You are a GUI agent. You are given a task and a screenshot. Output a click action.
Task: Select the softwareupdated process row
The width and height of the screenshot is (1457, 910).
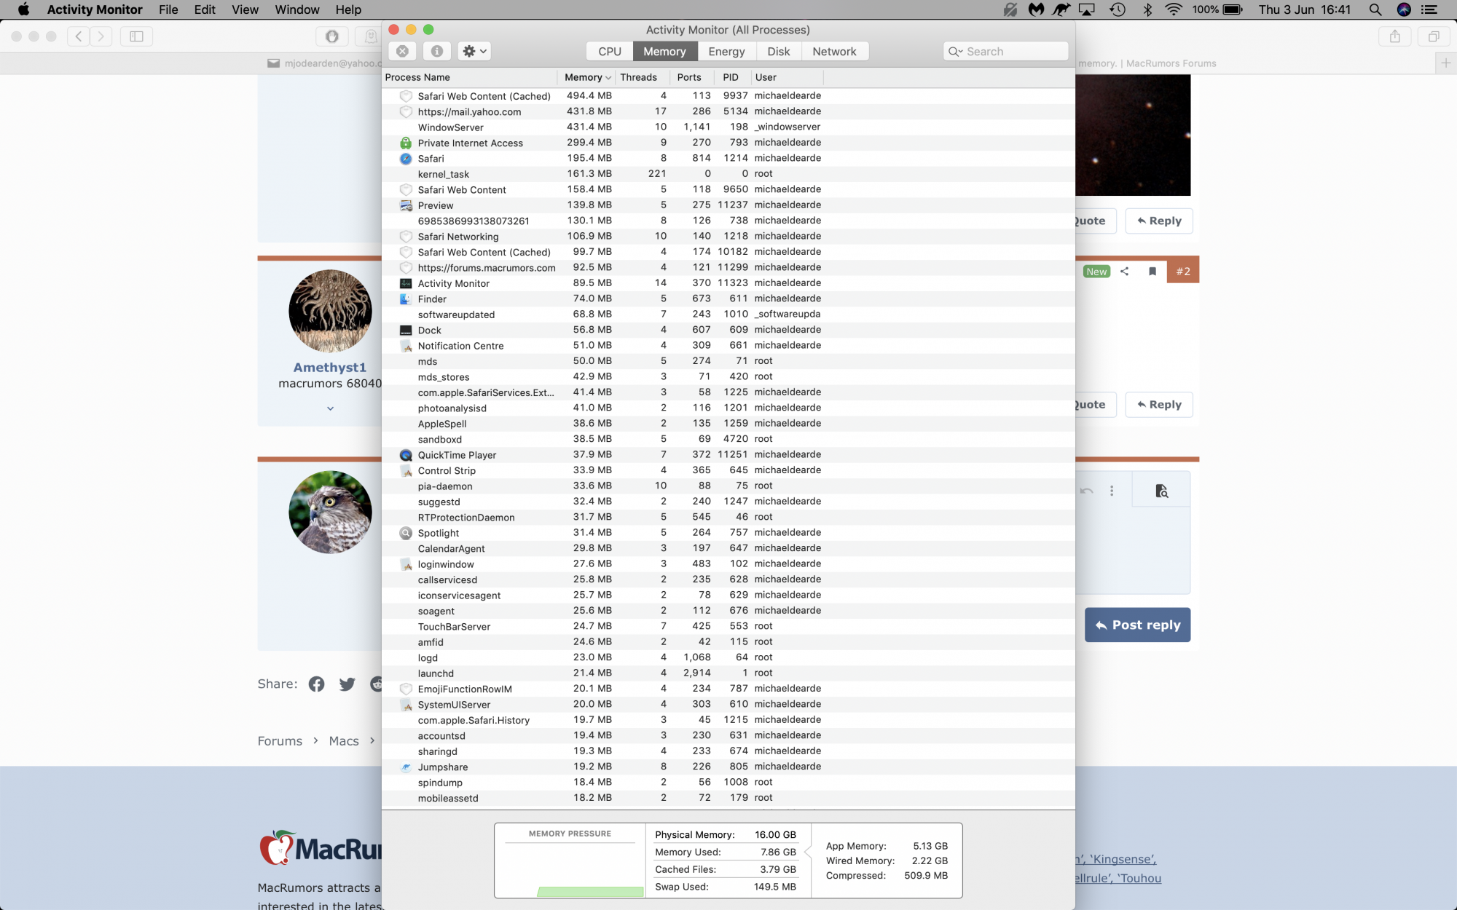[x=728, y=314]
